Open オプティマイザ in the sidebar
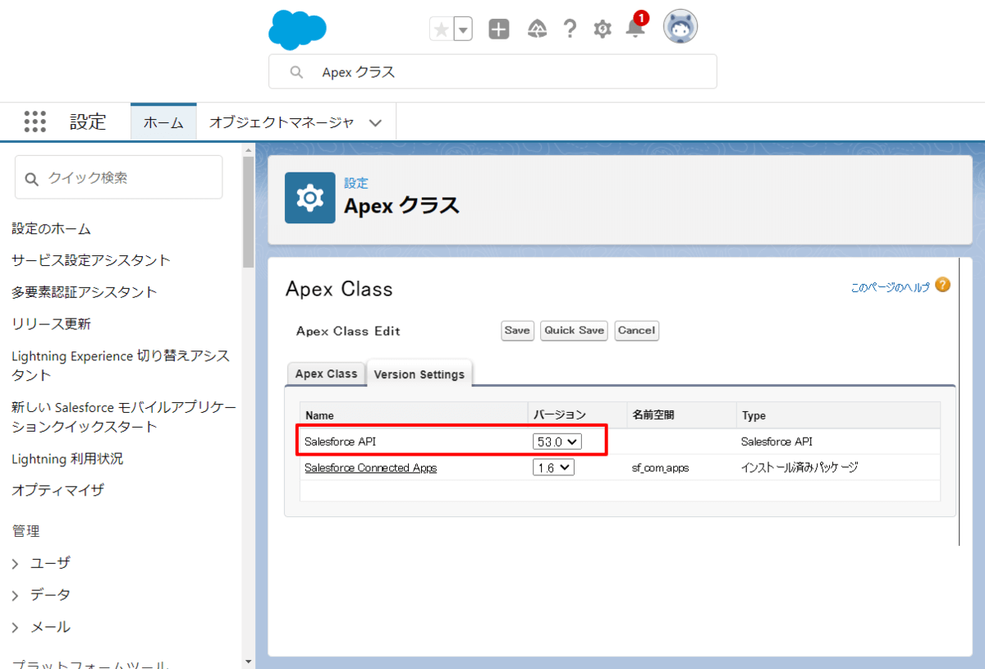985x669 pixels. (57, 491)
